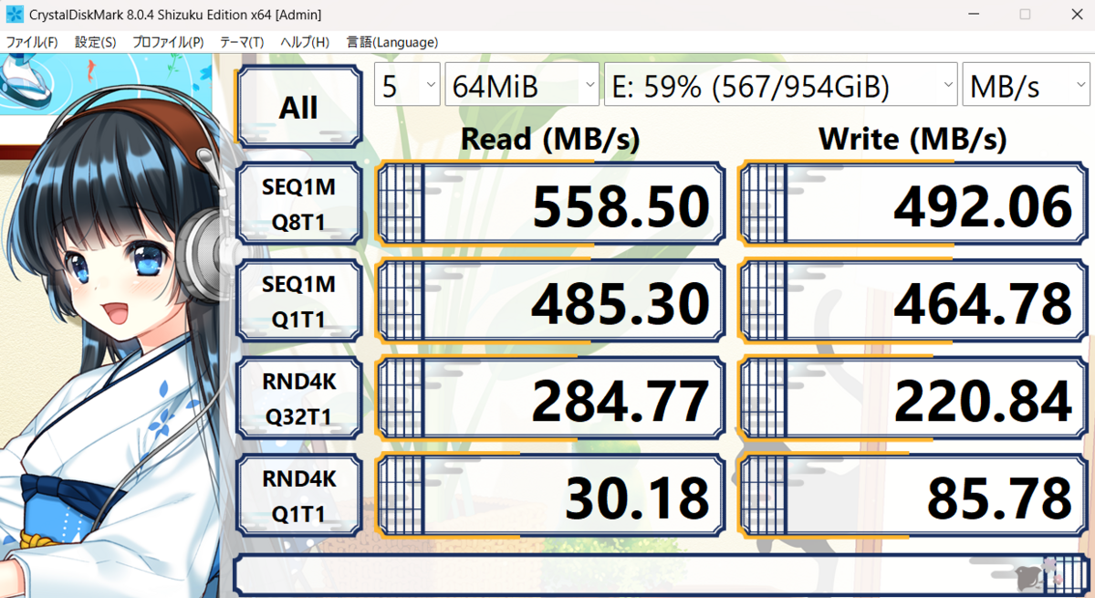Open the ヘルプ(H) menu

(x=305, y=42)
